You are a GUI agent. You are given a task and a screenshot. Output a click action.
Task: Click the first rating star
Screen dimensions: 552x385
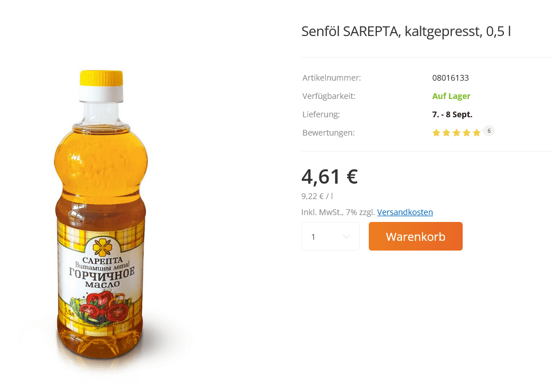[436, 133]
